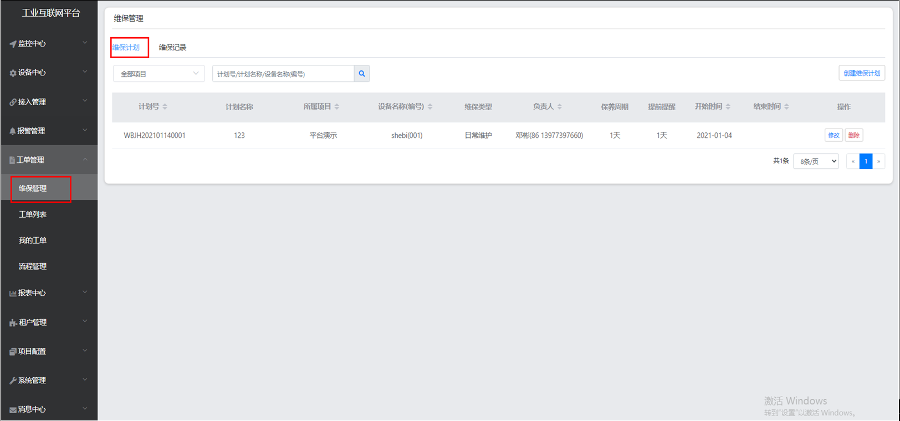Expand 报警管理 menu chevron
The width and height of the screenshot is (900, 421).
(x=85, y=130)
